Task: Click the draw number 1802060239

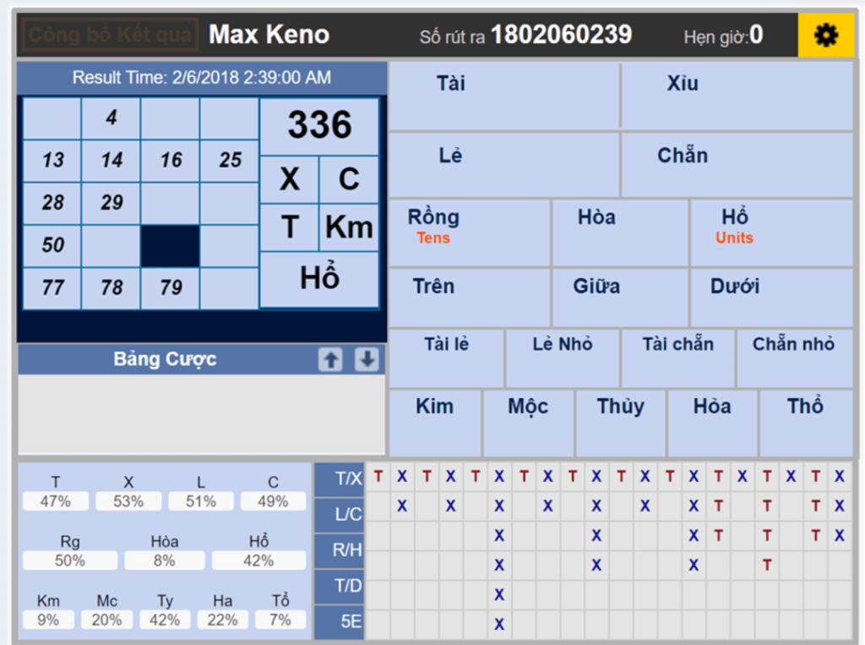Action: tap(561, 35)
